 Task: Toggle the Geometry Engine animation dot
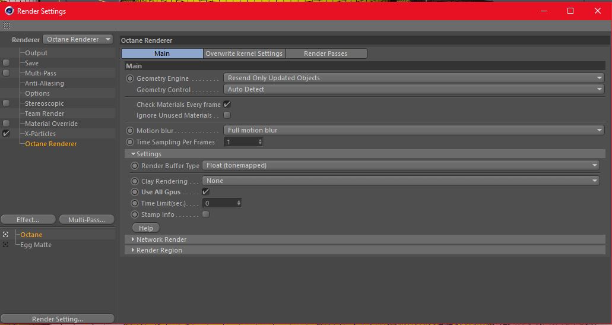tap(130, 78)
